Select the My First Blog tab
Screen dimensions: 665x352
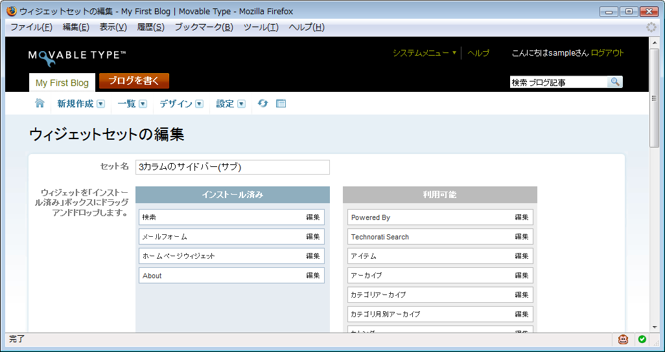(62, 83)
